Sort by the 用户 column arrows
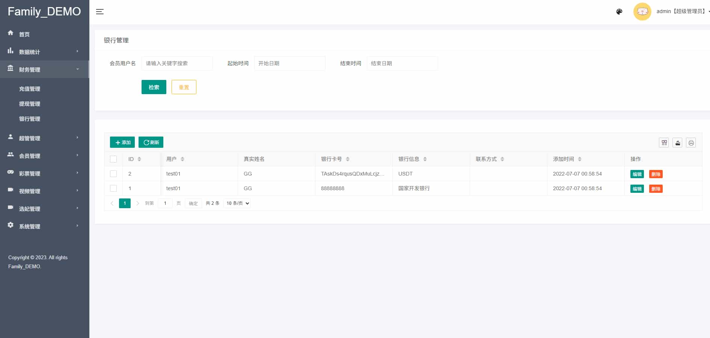710x338 pixels. point(182,159)
